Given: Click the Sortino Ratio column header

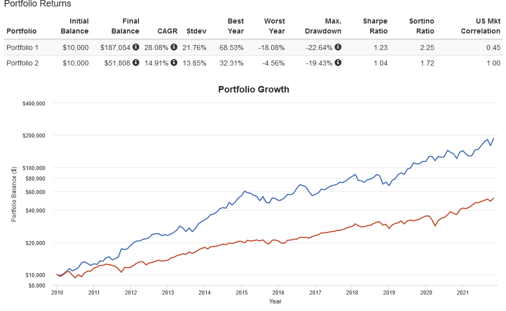Looking at the screenshot, I should (421, 26).
